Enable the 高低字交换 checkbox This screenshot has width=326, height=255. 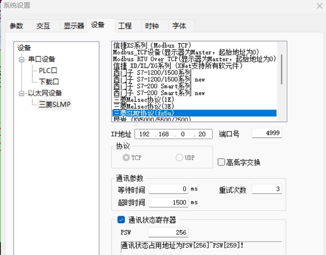[221, 162]
